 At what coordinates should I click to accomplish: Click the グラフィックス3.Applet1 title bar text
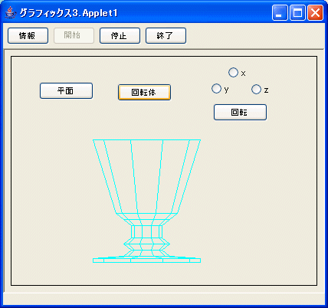[68, 13]
